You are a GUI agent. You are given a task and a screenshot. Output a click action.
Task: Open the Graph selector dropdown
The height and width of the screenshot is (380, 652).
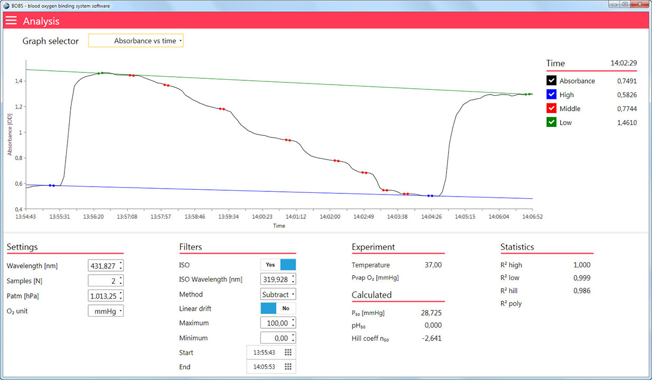[136, 41]
